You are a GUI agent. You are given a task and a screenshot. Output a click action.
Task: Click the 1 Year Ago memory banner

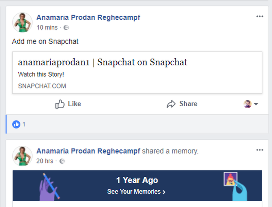[137, 180]
